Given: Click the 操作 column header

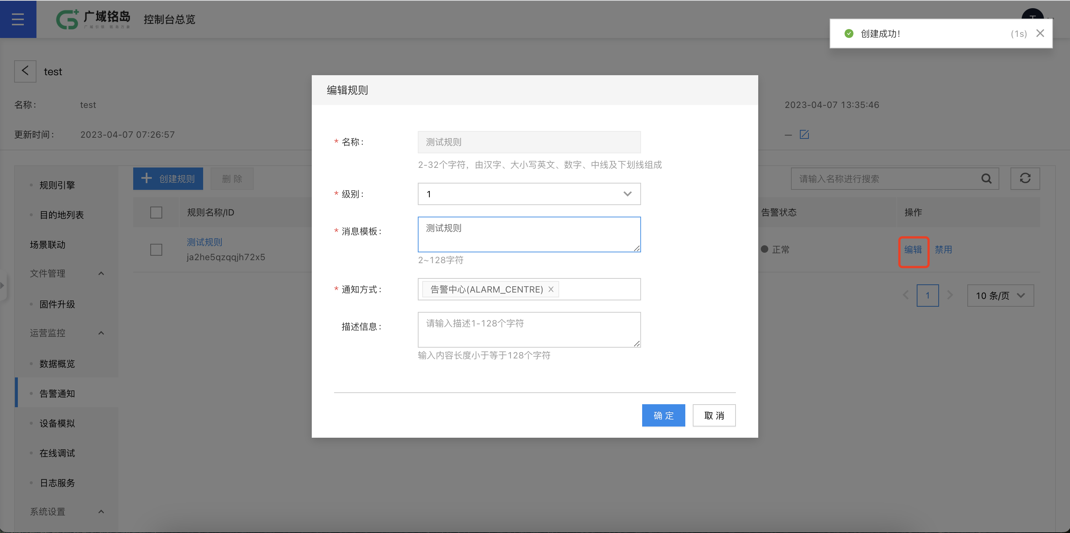Looking at the screenshot, I should [913, 212].
